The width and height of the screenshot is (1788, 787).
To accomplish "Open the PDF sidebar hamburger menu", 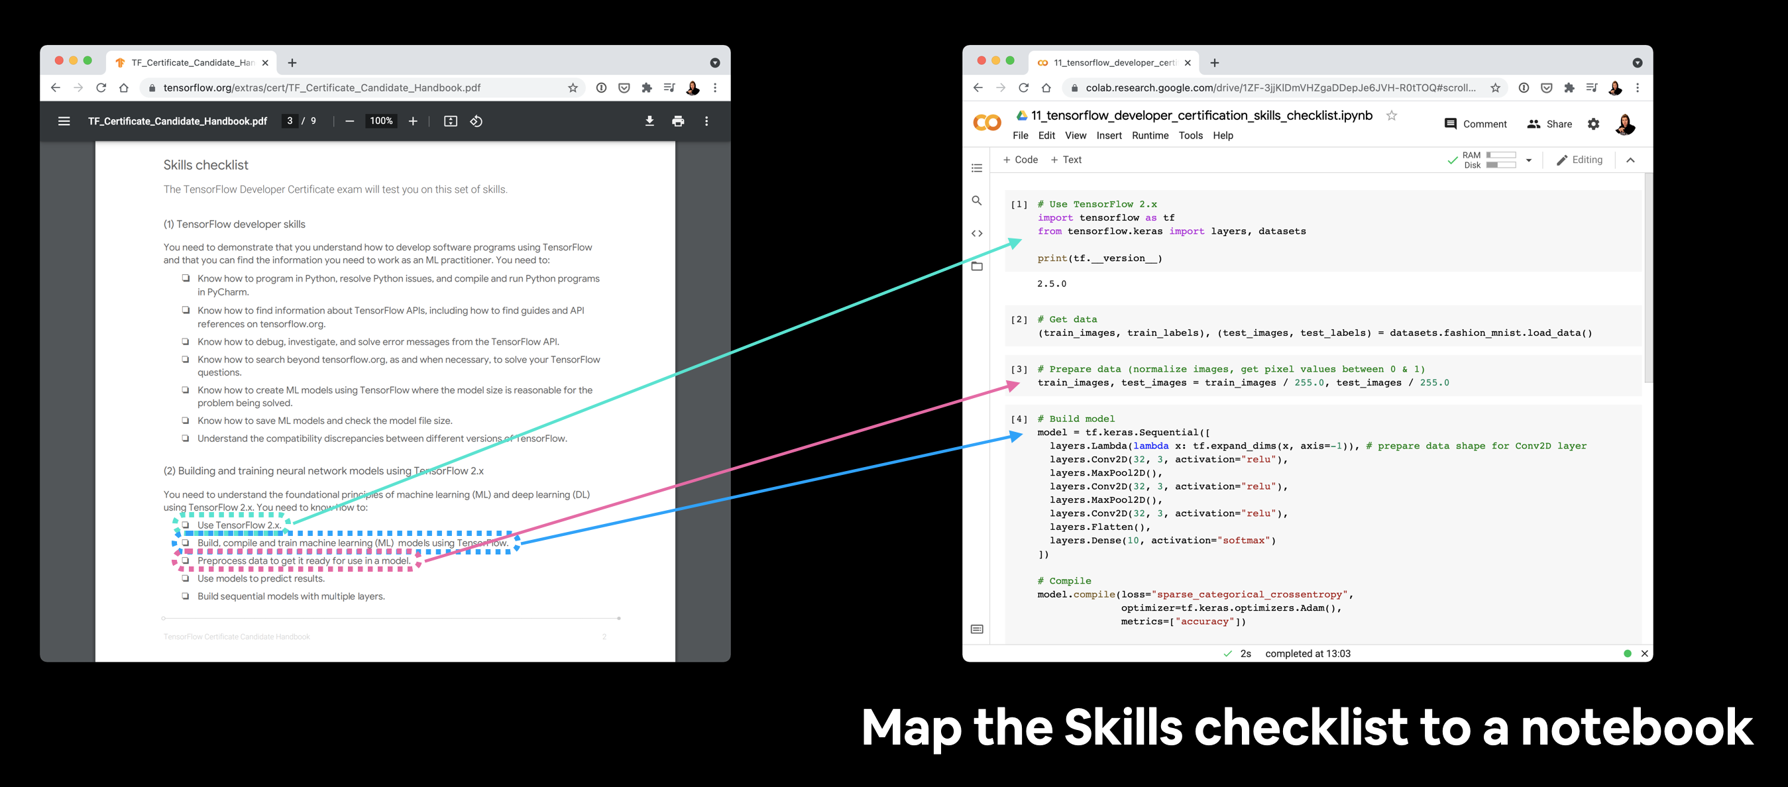I will 64,121.
